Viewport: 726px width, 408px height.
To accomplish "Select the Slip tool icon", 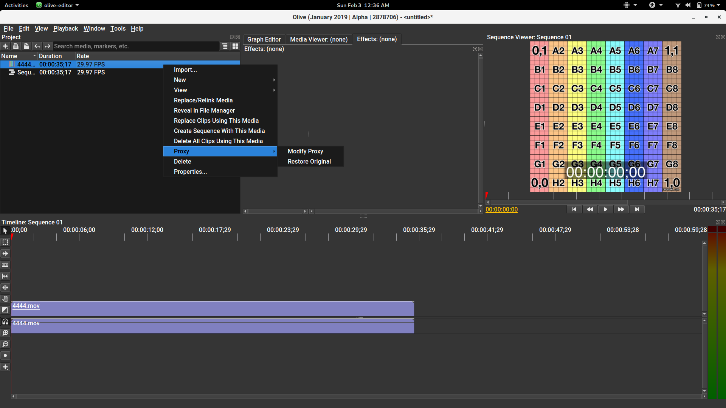I will (x=5, y=276).
